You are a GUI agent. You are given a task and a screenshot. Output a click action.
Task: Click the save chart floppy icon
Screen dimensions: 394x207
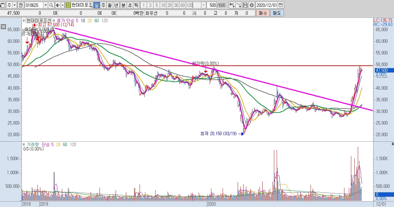pos(245,5)
